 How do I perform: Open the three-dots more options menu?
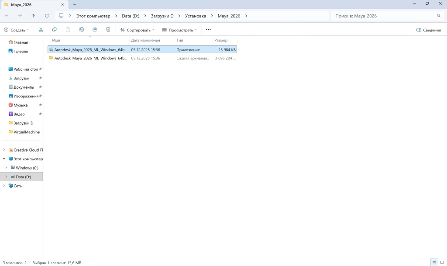point(208,30)
